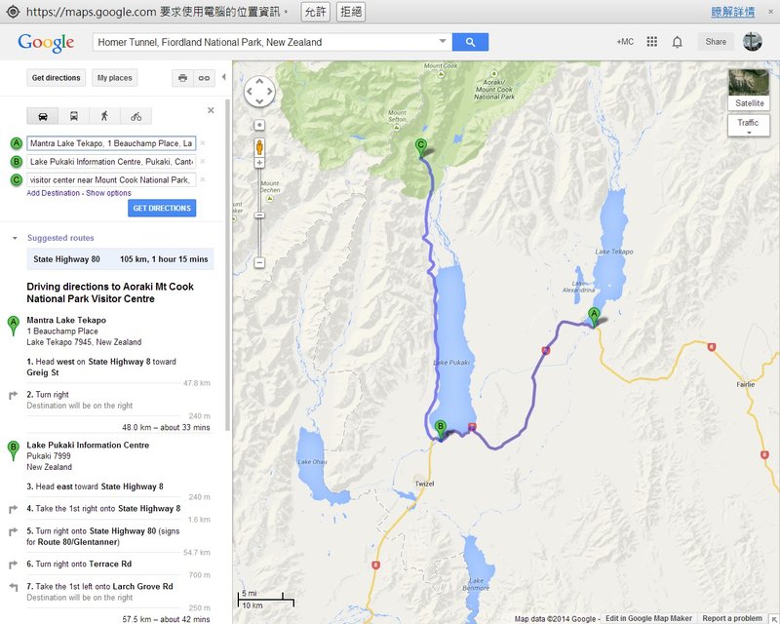Screen dimensions: 780x624
Task: Collapse the Suggested routes section
Action: 15,238
